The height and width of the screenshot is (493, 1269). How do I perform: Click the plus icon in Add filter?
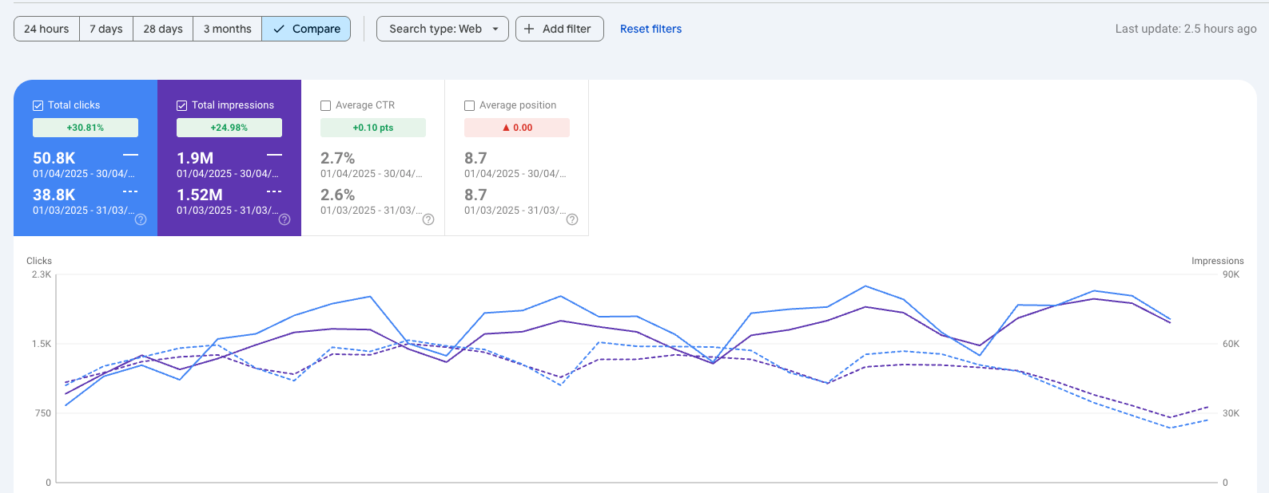529,29
